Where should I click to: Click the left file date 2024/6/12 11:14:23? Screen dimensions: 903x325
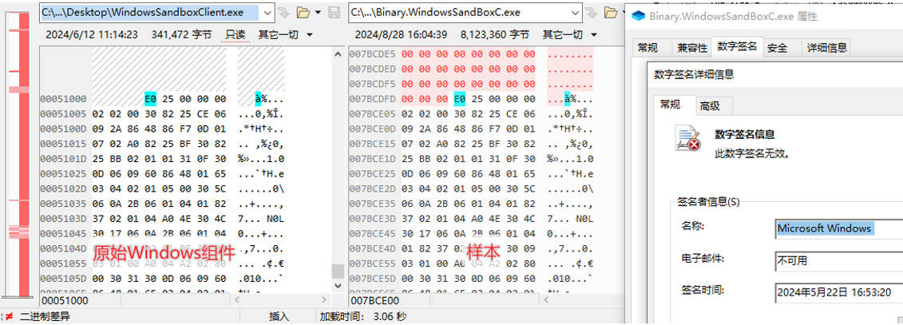(92, 34)
